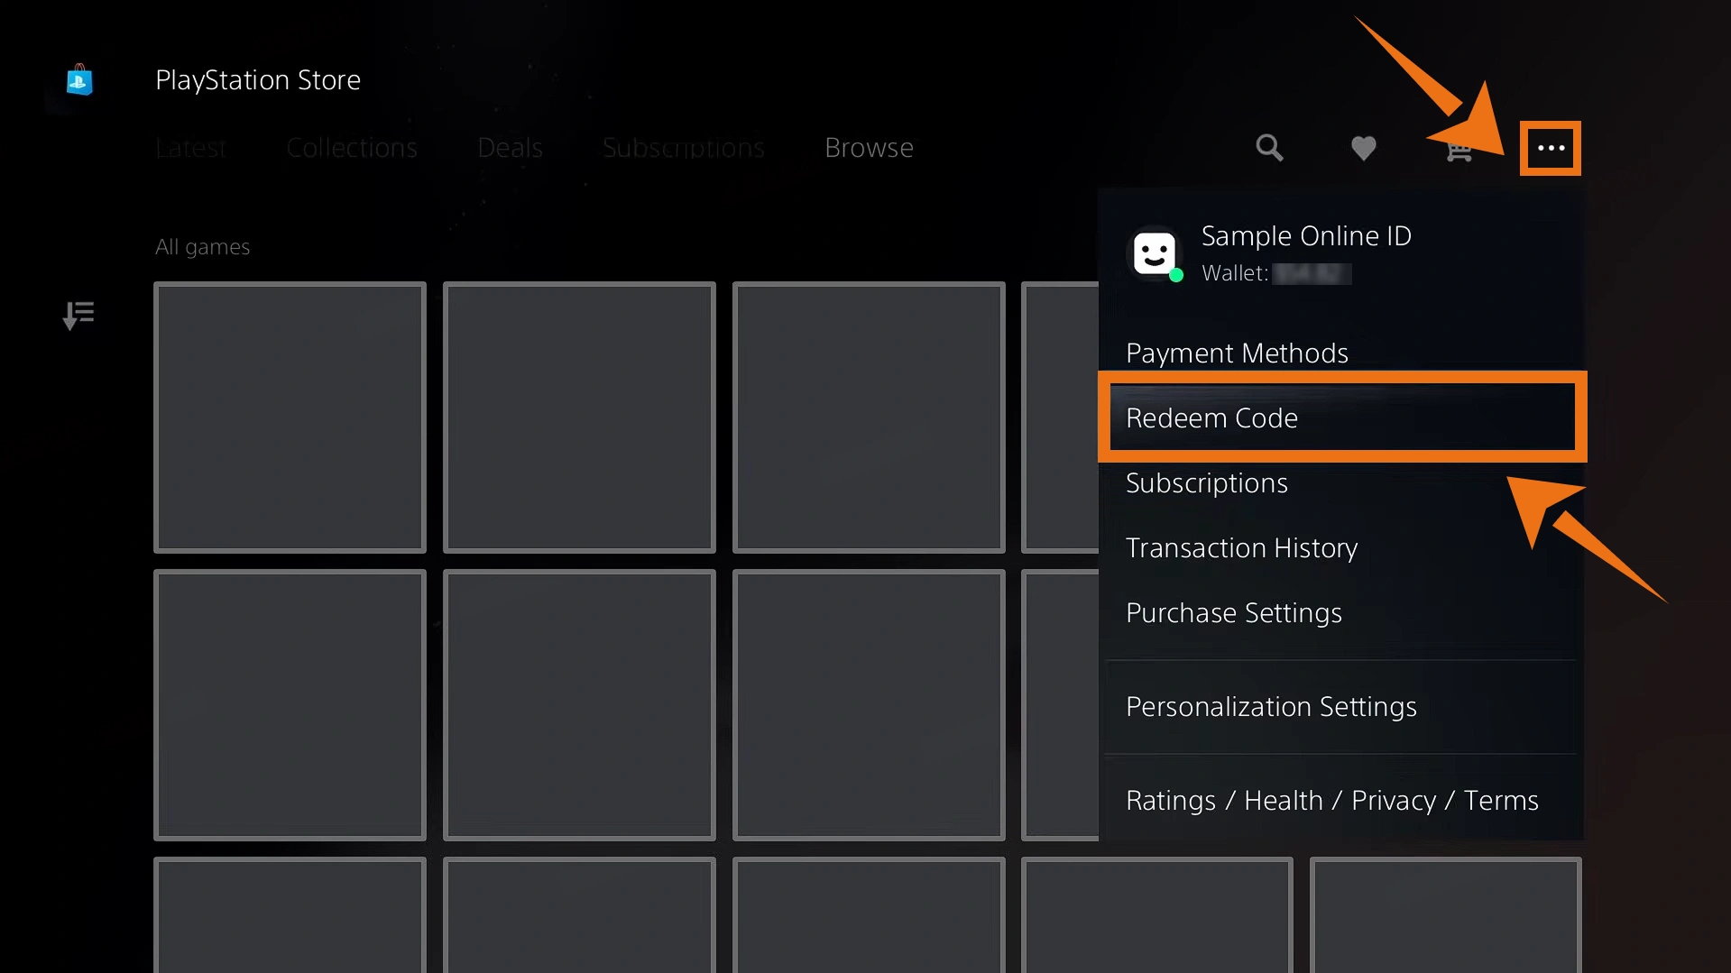This screenshot has width=1731, height=973.
Task: Switch to the Deals tab
Action: [x=510, y=148]
